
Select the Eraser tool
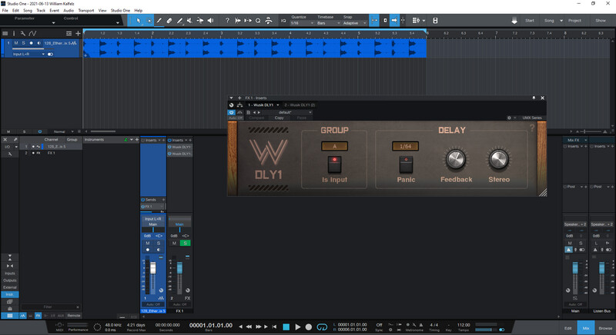tap(169, 21)
